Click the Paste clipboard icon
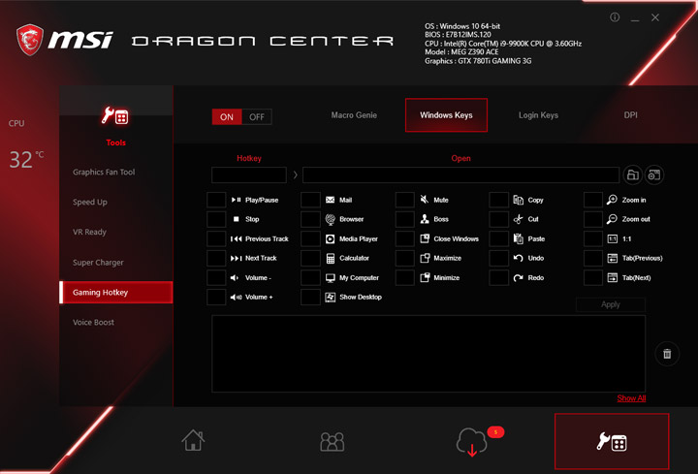This screenshot has height=474, width=698. [518, 238]
